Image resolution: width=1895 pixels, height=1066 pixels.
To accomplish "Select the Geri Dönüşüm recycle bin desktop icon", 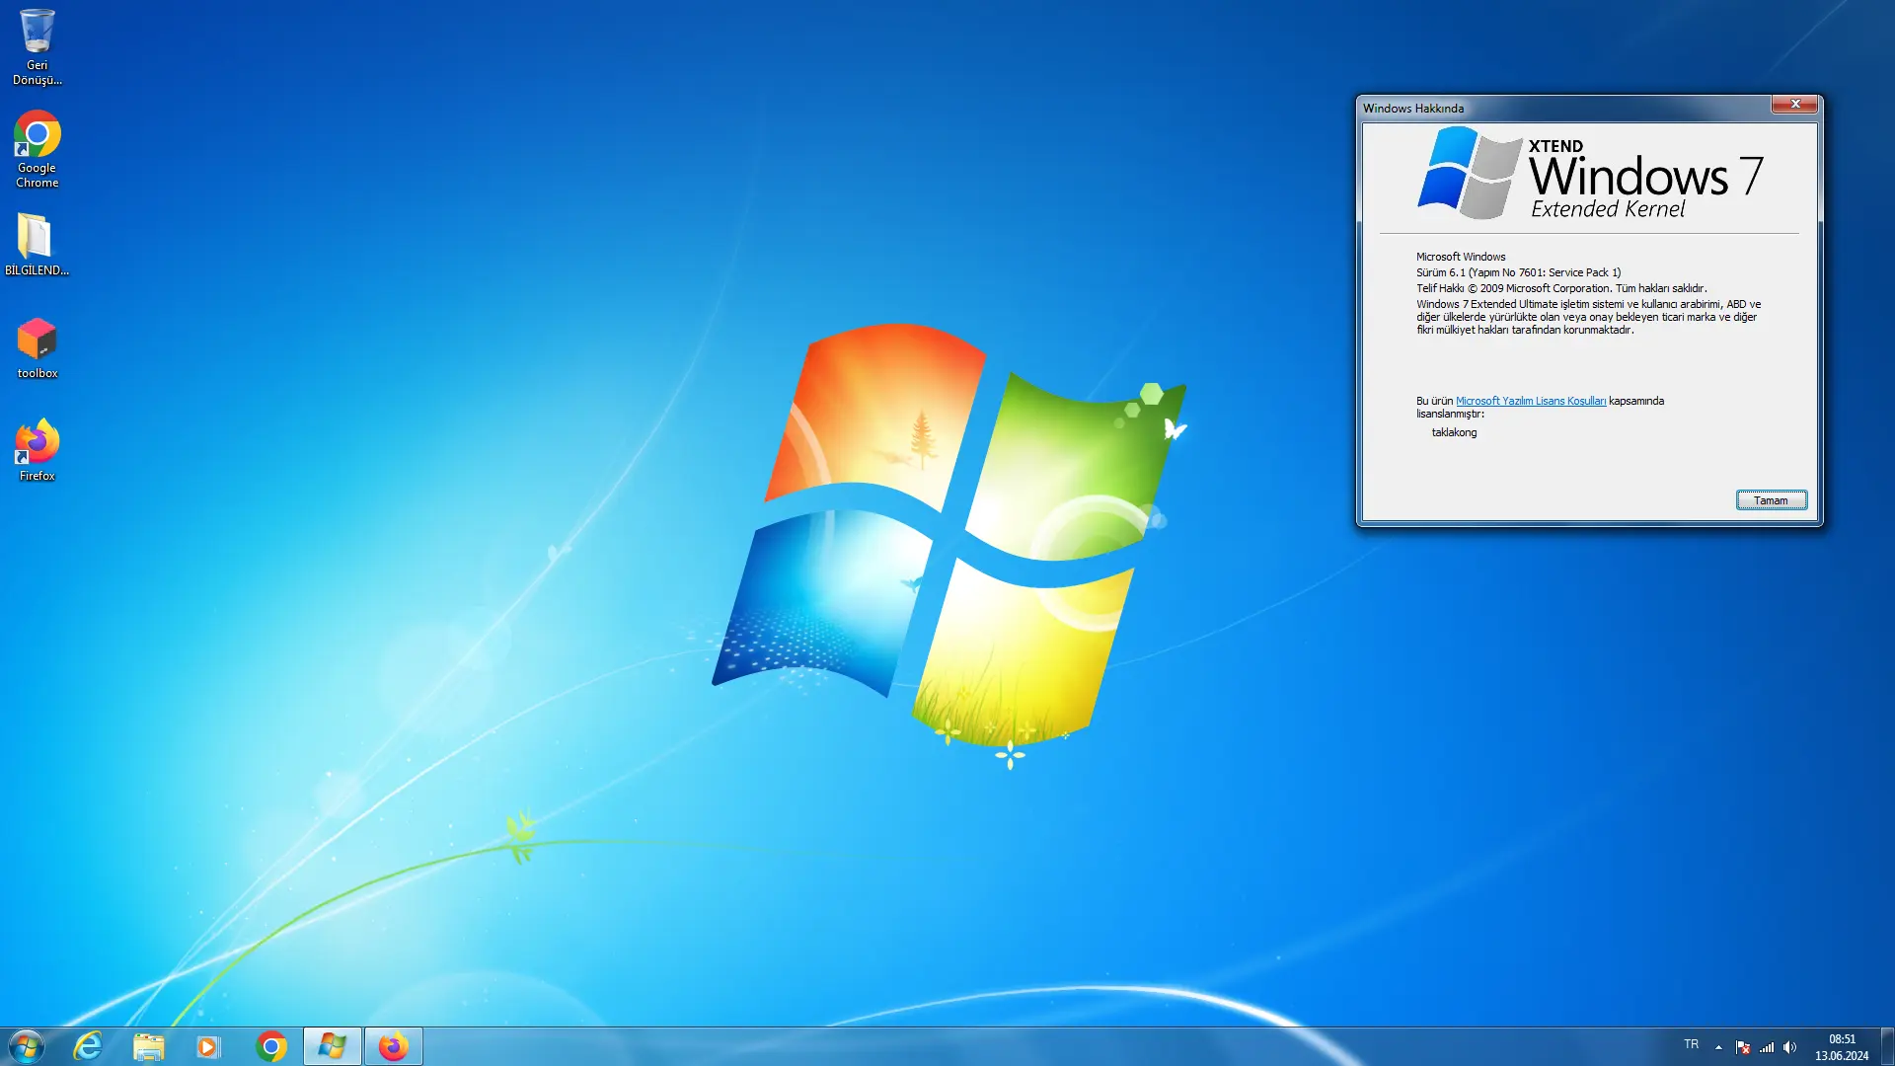I will click(37, 46).
